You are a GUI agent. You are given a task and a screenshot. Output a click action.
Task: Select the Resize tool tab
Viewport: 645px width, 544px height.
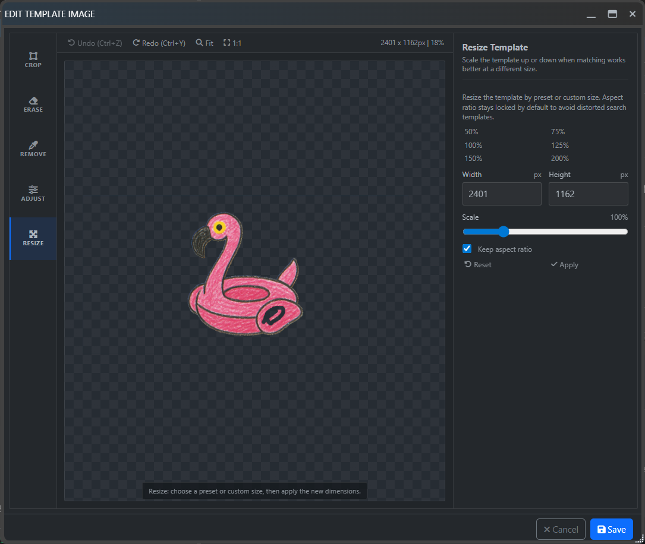(x=33, y=238)
